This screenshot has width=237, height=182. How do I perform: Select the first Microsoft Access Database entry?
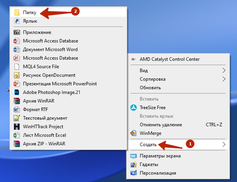click(68, 41)
